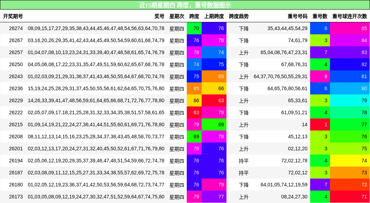
Task: Select draw period 26201
Action: click(x=16, y=149)
